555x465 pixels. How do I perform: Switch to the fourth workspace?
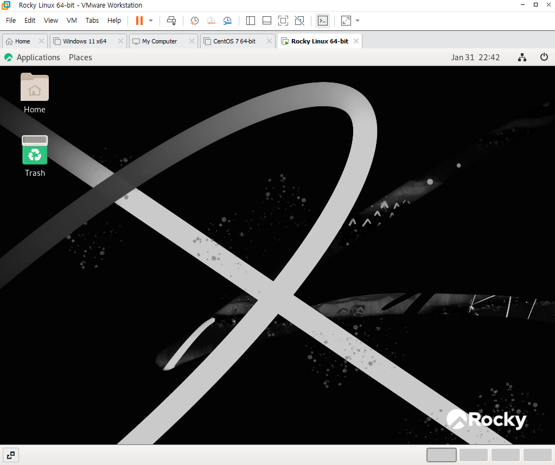pyautogui.click(x=537, y=455)
